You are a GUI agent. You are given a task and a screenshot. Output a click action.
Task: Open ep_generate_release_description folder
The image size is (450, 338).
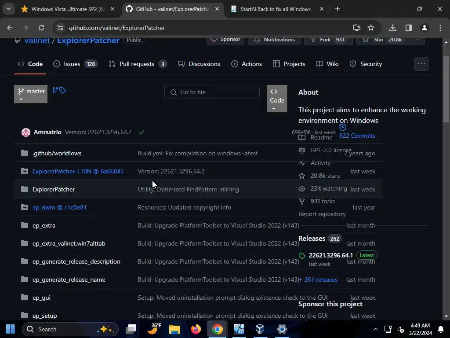point(76,261)
